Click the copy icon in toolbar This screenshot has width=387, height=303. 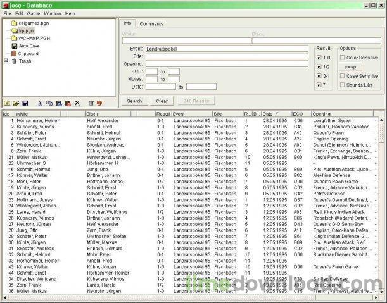[49, 103]
